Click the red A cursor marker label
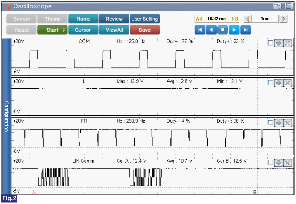The image size is (296, 204). (x=33, y=192)
